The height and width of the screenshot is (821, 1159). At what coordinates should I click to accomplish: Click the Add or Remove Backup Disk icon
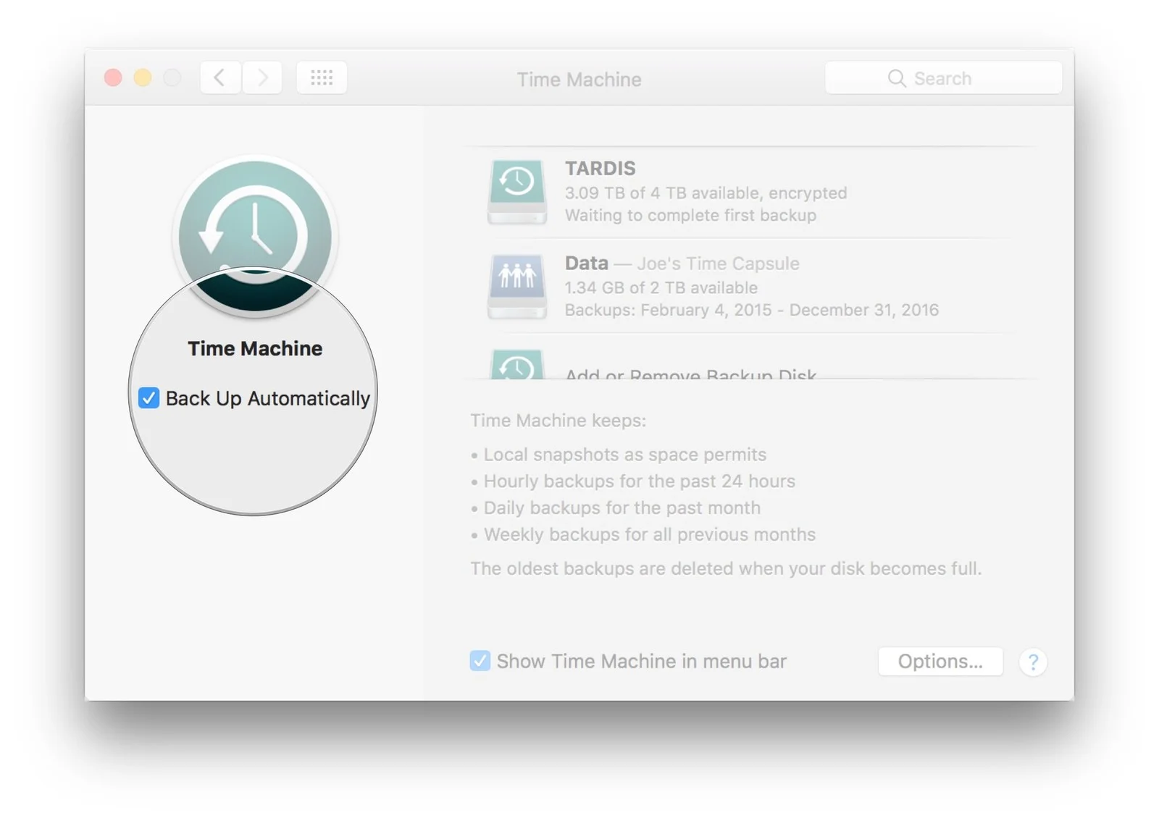(x=516, y=364)
